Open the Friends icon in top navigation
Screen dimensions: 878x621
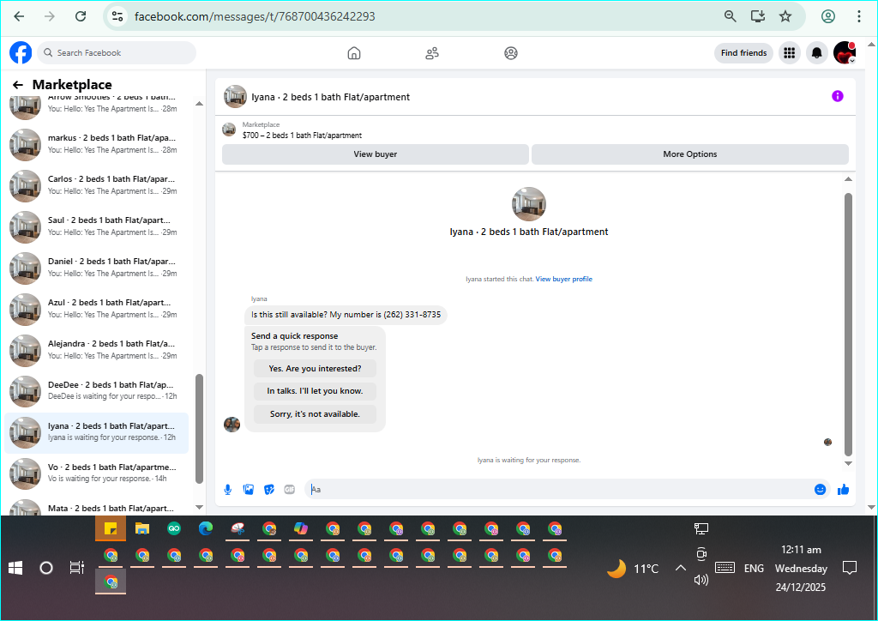click(x=432, y=53)
